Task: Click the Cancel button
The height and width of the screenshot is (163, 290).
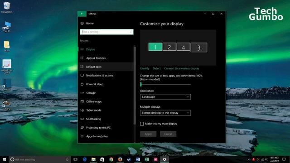Action: click(x=168, y=134)
